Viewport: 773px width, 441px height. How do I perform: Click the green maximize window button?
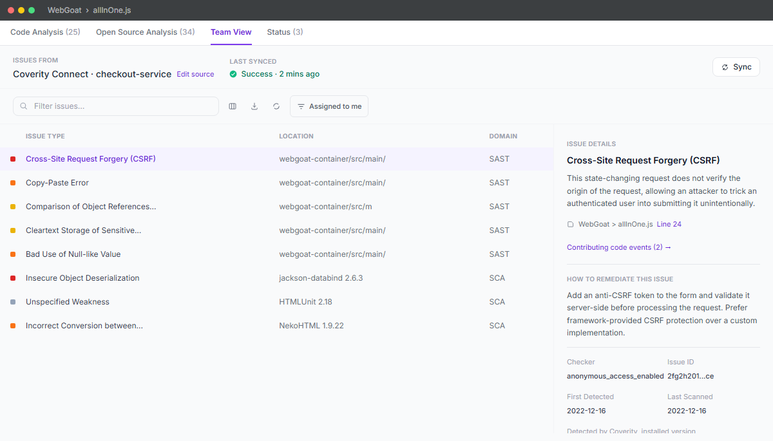tap(32, 10)
